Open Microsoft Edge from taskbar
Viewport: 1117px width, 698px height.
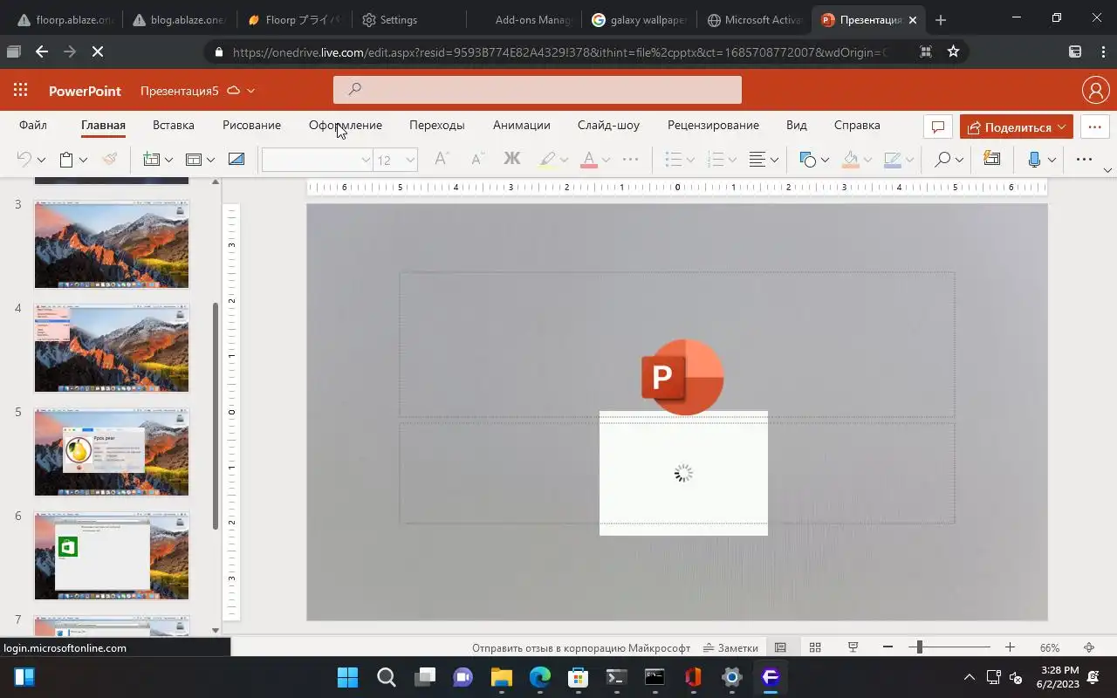tap(540, 677)
